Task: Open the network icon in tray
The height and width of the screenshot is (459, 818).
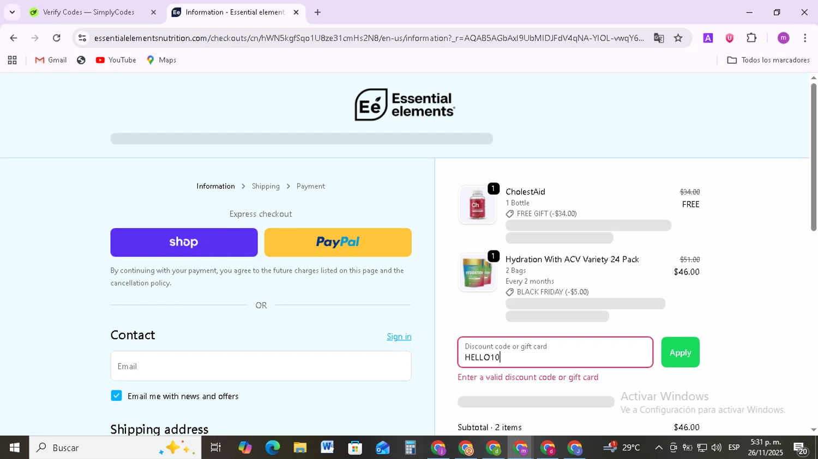Action: click(x=702, y=448)
